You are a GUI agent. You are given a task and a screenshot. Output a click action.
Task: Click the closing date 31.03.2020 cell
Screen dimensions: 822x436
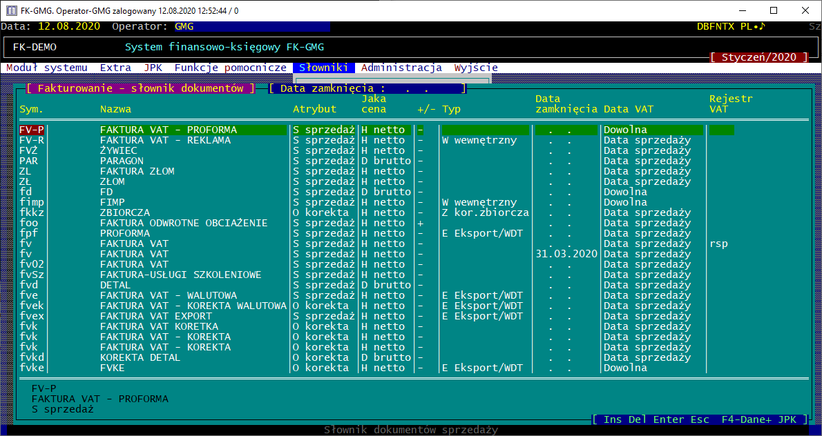pyautogui.click(x=566, y=254)
